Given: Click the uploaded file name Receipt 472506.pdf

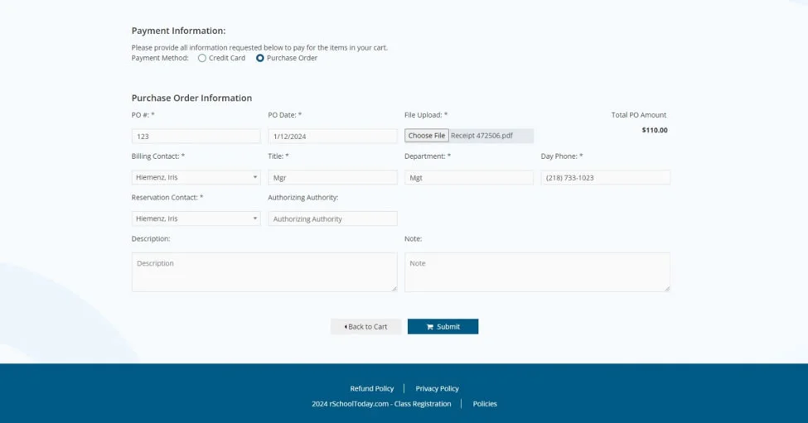Looking at the screenshot, I should pos(481,136).
